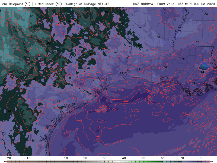Screen dimensions: 217x163
Task: Click the 0 label on the color scale
Action: 46,158
